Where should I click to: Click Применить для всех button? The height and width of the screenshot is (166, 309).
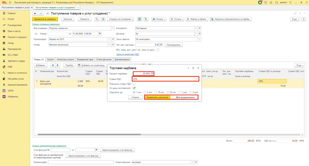click(x=157, y=97)
